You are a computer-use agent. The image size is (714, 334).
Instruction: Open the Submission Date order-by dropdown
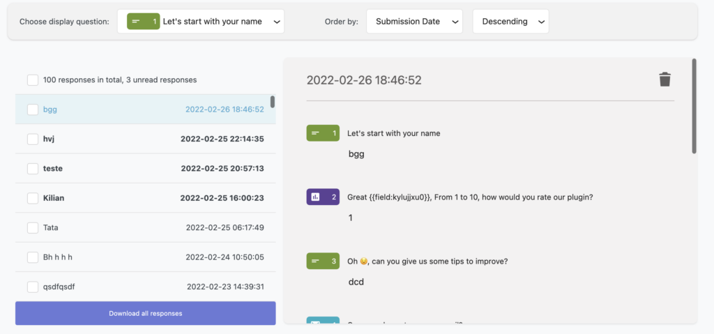[414, 22]
